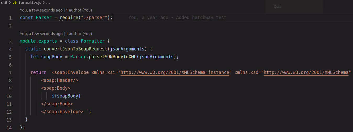Click 'module.exports' on line 3
353x132 pixels.
pyautogui.click(x=38, y=41)
